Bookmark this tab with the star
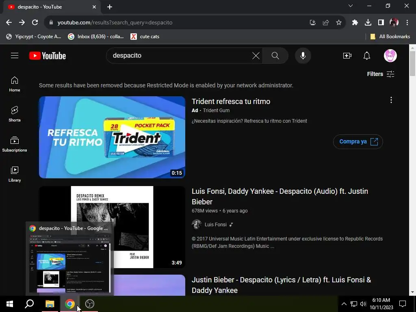Screen dimensions: 416x312 click(x=339, y=23)
